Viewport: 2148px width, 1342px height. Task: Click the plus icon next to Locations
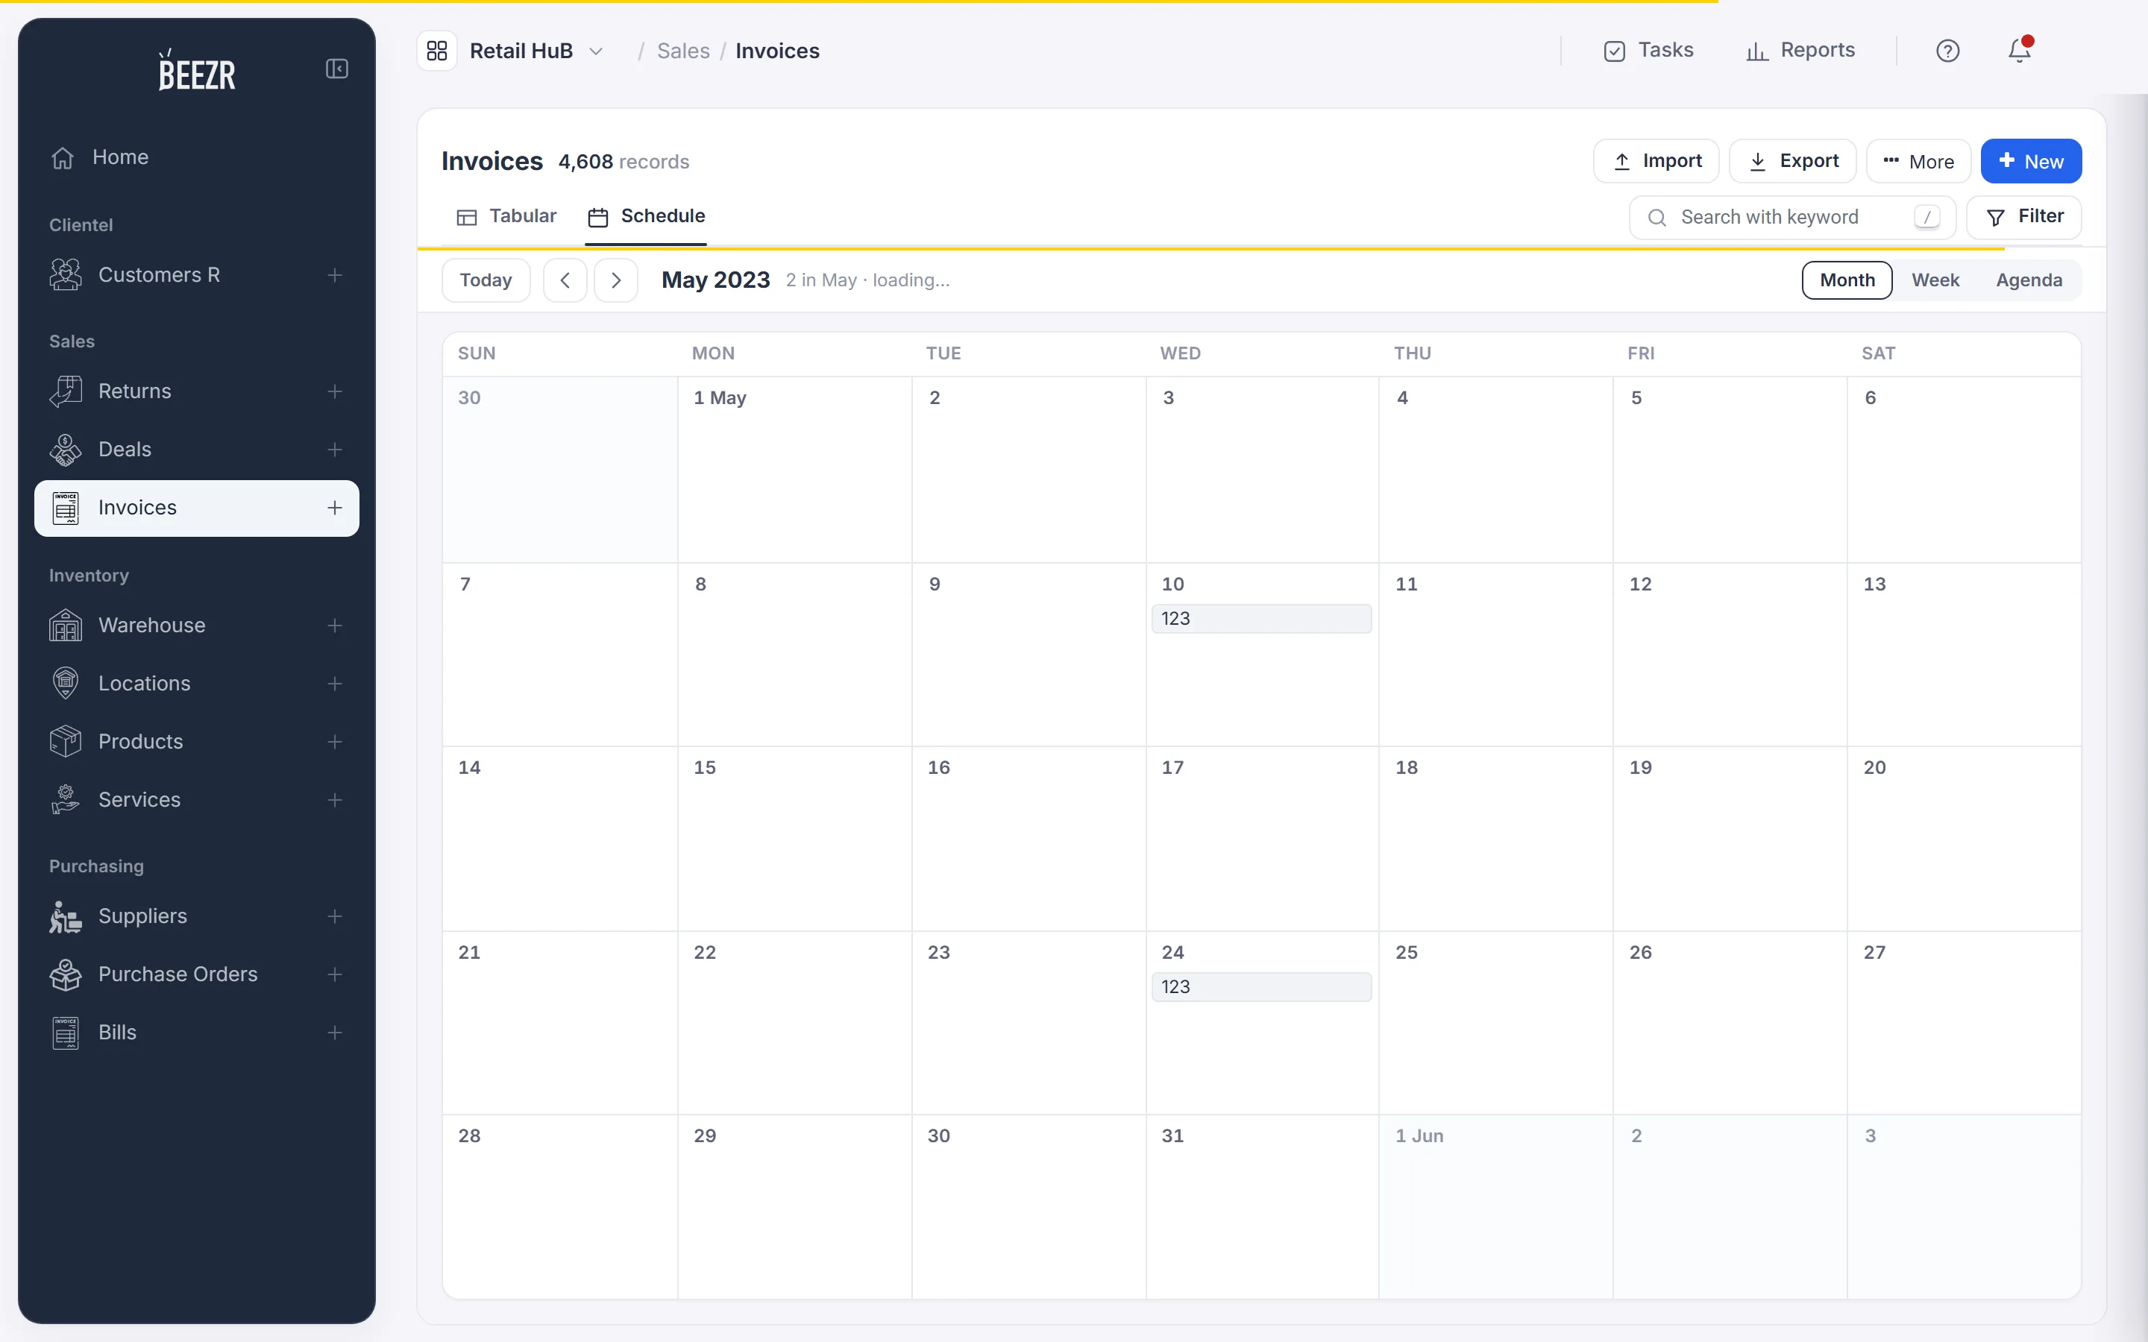pyautogui.click(x=335, y=684)
